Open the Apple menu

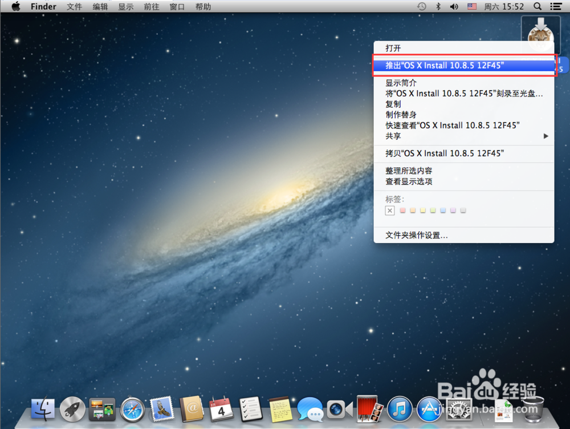point(15,6)
